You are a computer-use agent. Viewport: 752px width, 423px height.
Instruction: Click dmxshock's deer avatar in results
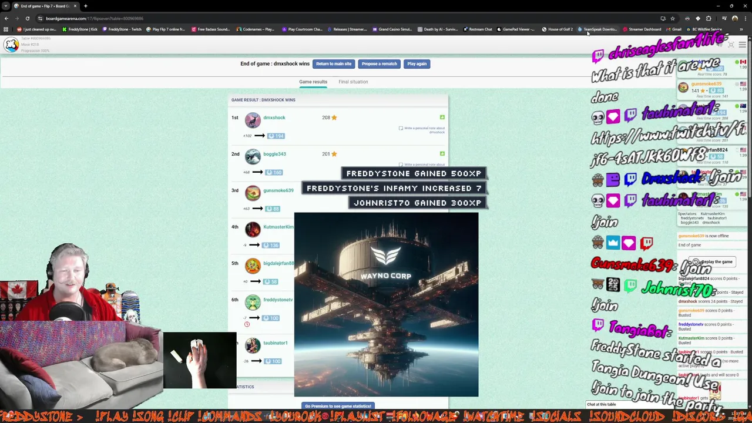pos(253,120)
